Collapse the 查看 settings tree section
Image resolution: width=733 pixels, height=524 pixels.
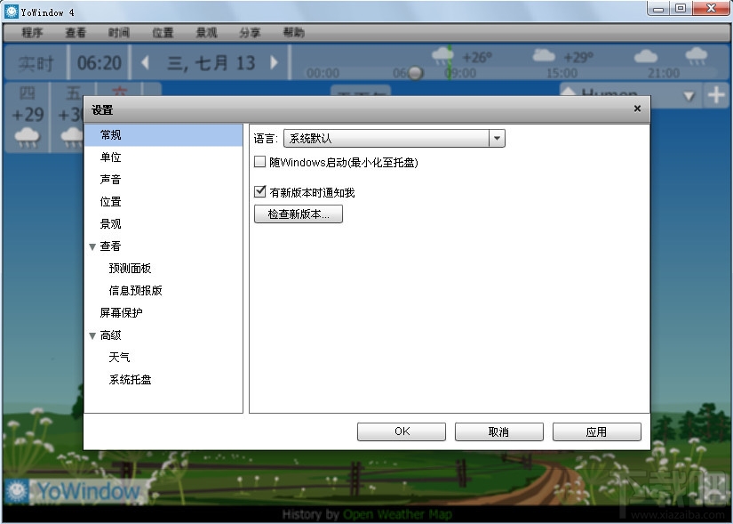(94, 246)
